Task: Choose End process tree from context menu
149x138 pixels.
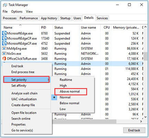Action: click(23, 72)
